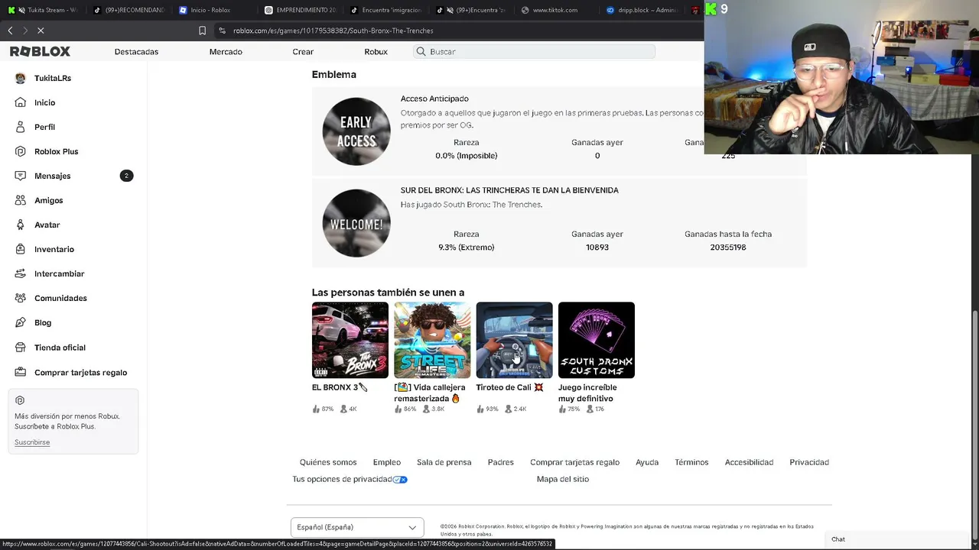Open the Inventario backpack icon
Viewport: 979px width, 550px height.
[x=20, y=249]
